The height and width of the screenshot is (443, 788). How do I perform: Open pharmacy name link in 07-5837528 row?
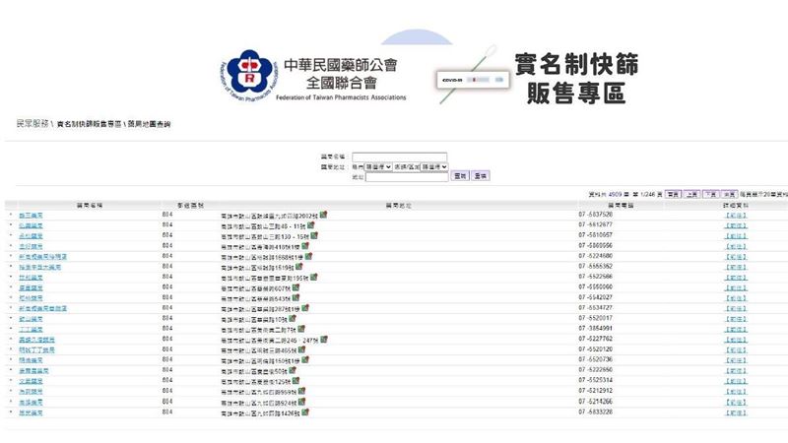coord(31,216)
